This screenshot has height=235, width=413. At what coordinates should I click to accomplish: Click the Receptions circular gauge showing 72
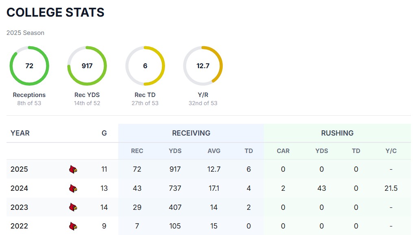tap(29, 66)
